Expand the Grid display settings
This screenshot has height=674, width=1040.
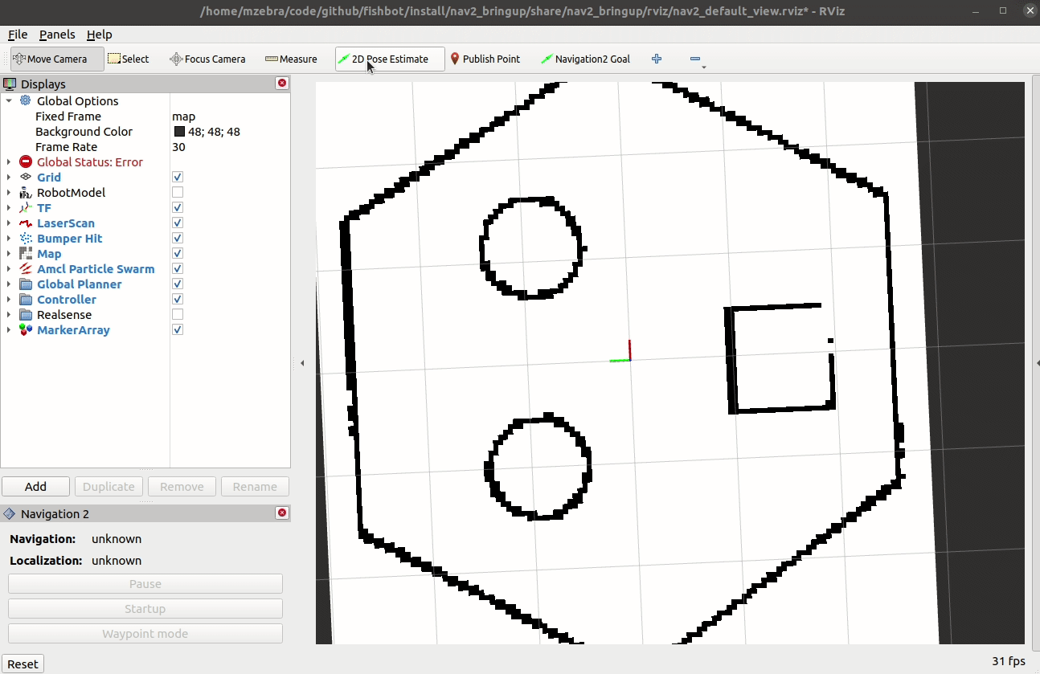pos(8,177)
